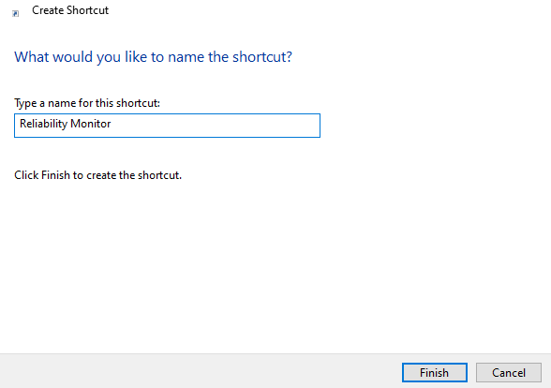Screen dimensions: 551x388
Task: Cancel the Create Shortcut wizard
Action: point(509,373)
